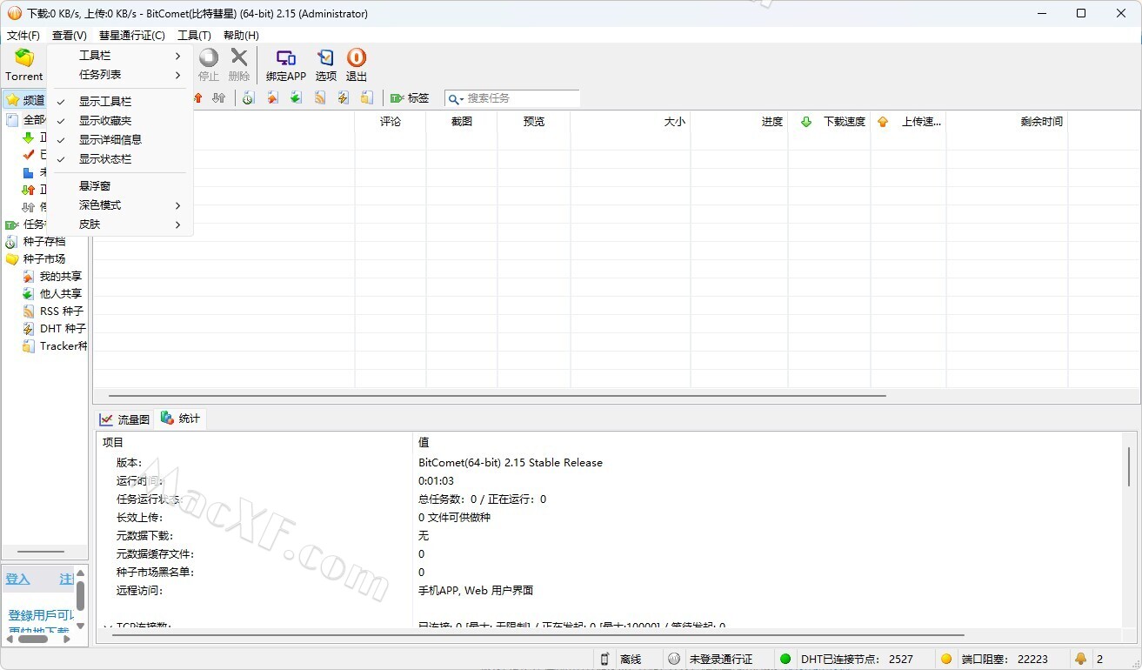Click the 离线 (Offline) status text
This screenshot has height=670, width=1142.
[x=631, y=660]
